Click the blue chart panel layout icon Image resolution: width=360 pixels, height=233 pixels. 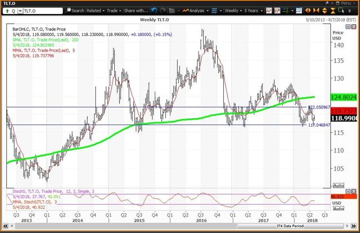click(x=299, y=11)
